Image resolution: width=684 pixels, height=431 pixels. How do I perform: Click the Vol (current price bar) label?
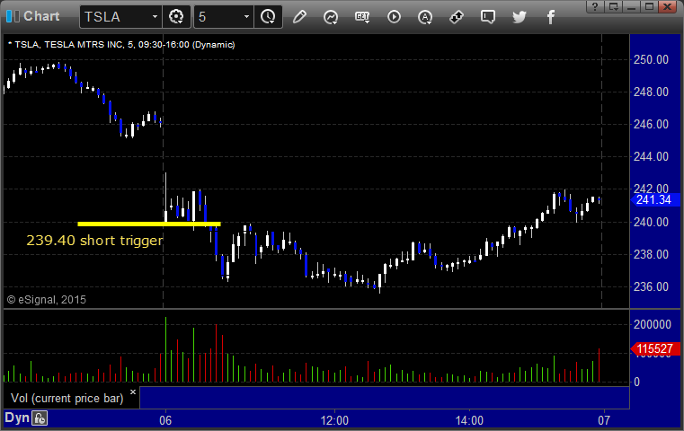67,399
